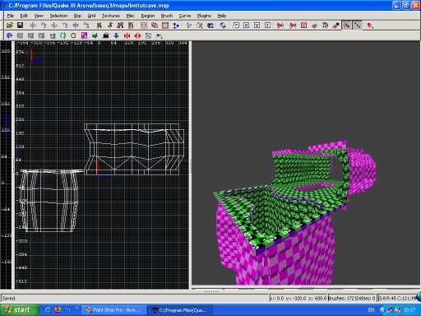Viewport: 421px width, 316px height.
Task: Click the solid pink square Hollow icon
Action: 165,26
